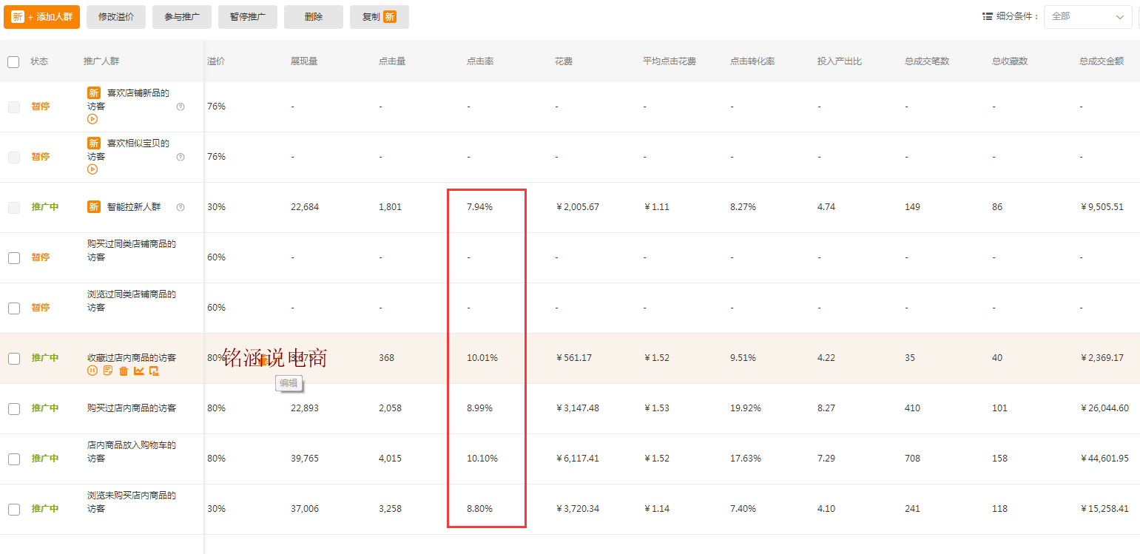Screen dimensions: 1140x554
Task: Click the list icon beside 细分条件
Action: (988, 16)
